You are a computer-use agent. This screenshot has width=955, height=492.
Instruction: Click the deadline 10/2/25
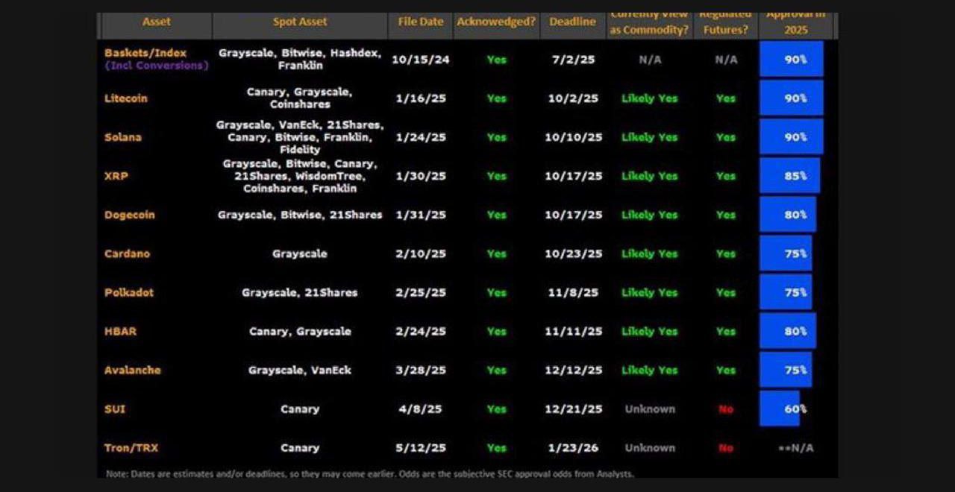tap(573, 98)
